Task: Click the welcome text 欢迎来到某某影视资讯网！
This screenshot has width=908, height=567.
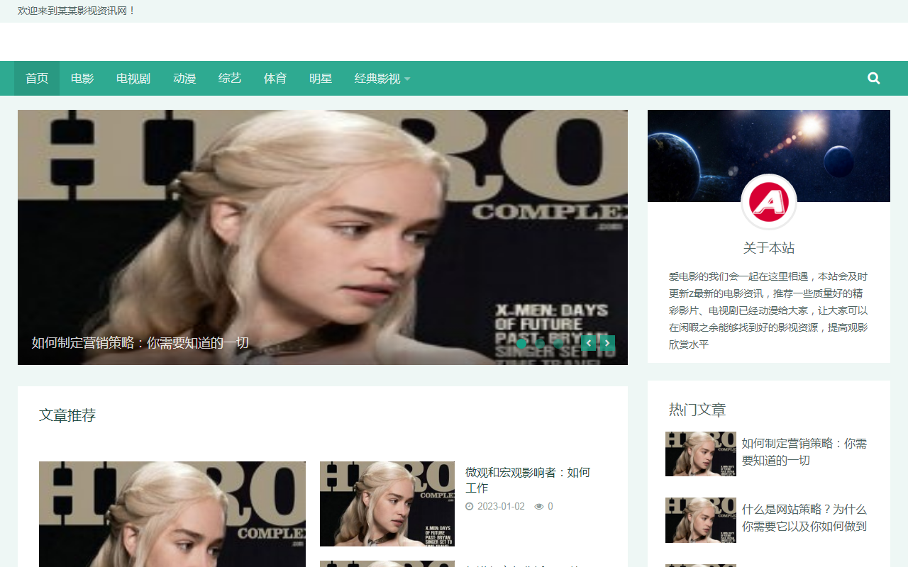Action: [x=77, y=11]
